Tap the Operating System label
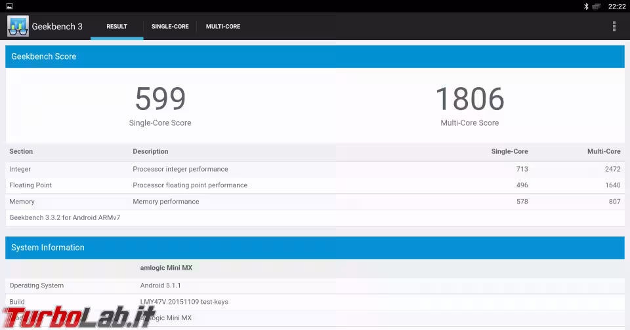 coord(37,285)
